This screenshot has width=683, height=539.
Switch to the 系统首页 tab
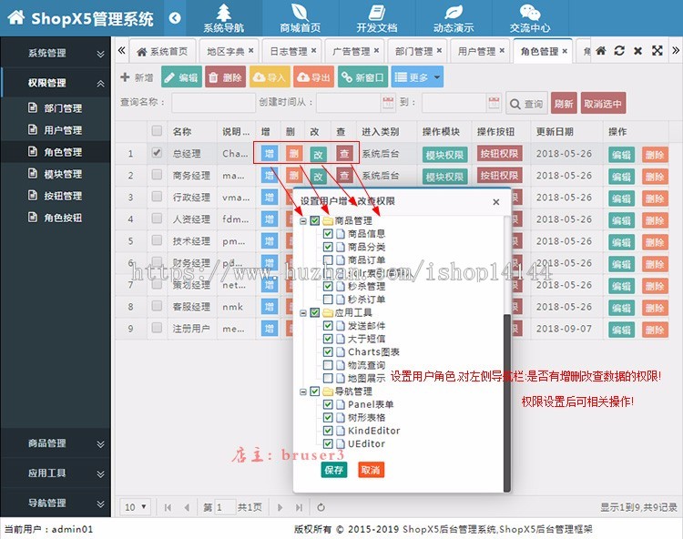coord(162,51)
